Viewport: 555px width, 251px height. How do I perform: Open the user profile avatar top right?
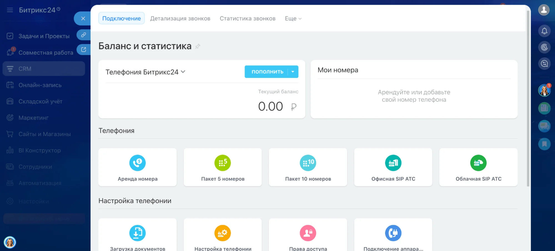click(544, 10)
